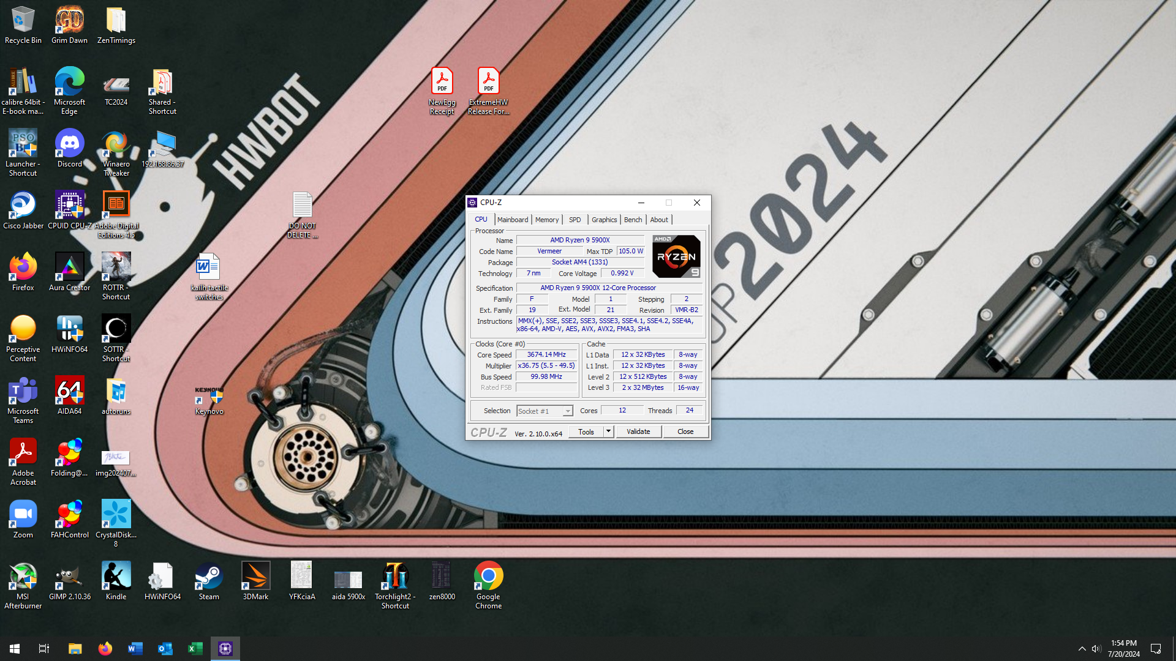Open Microsoft Edge desktop shortcut
The image size is (1176, 661).
(x=69, y=91)
